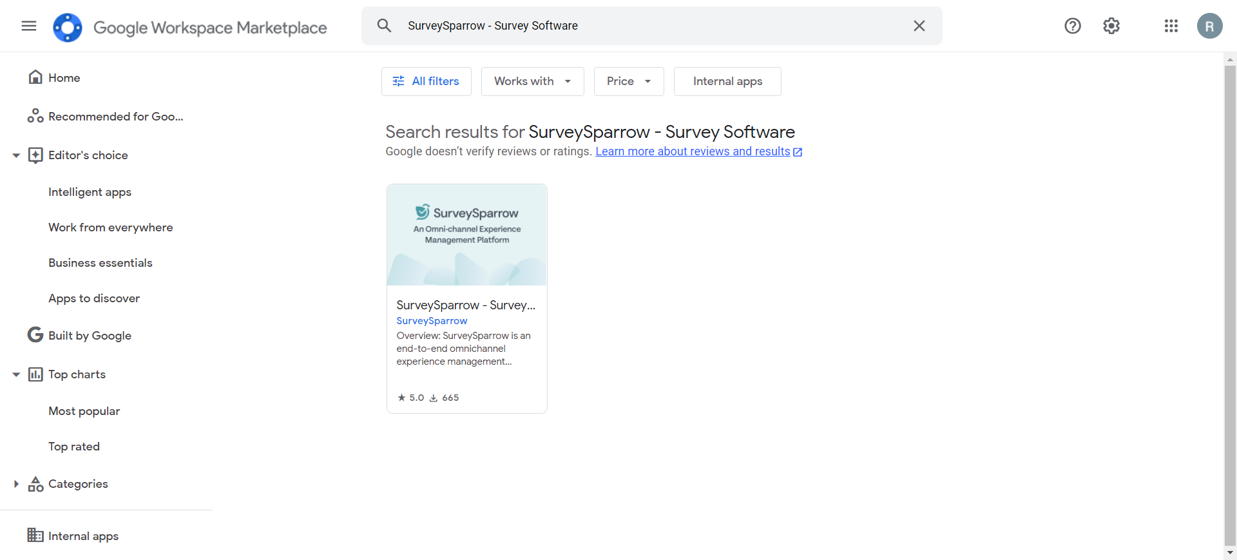The image size is (1237, 560).
Task: Open the Settings gear icon
Action: click(x=1111, y=26)
